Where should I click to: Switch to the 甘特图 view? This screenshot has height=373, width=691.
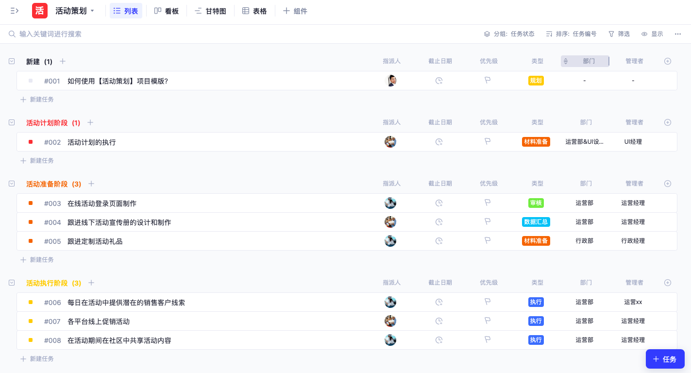(x=210, y=11)
